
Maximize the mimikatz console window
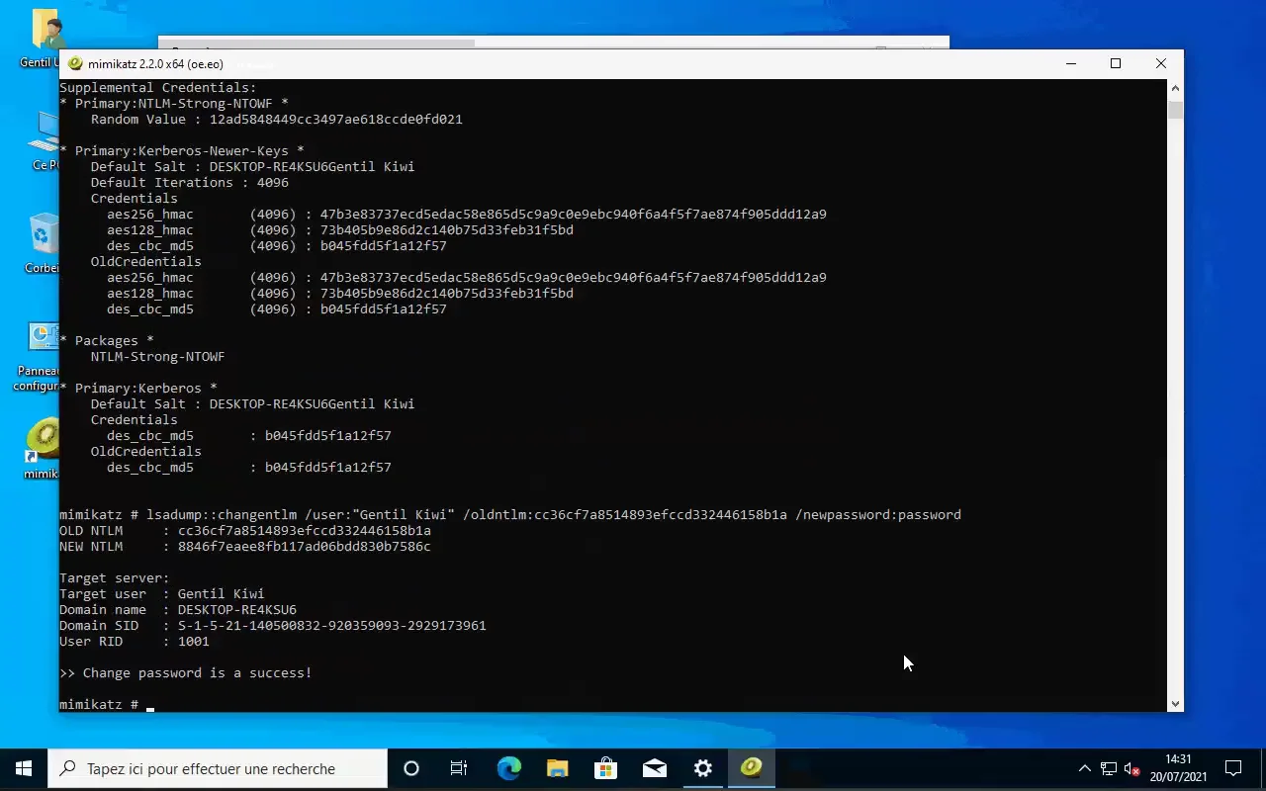(x=1116, y=63)
